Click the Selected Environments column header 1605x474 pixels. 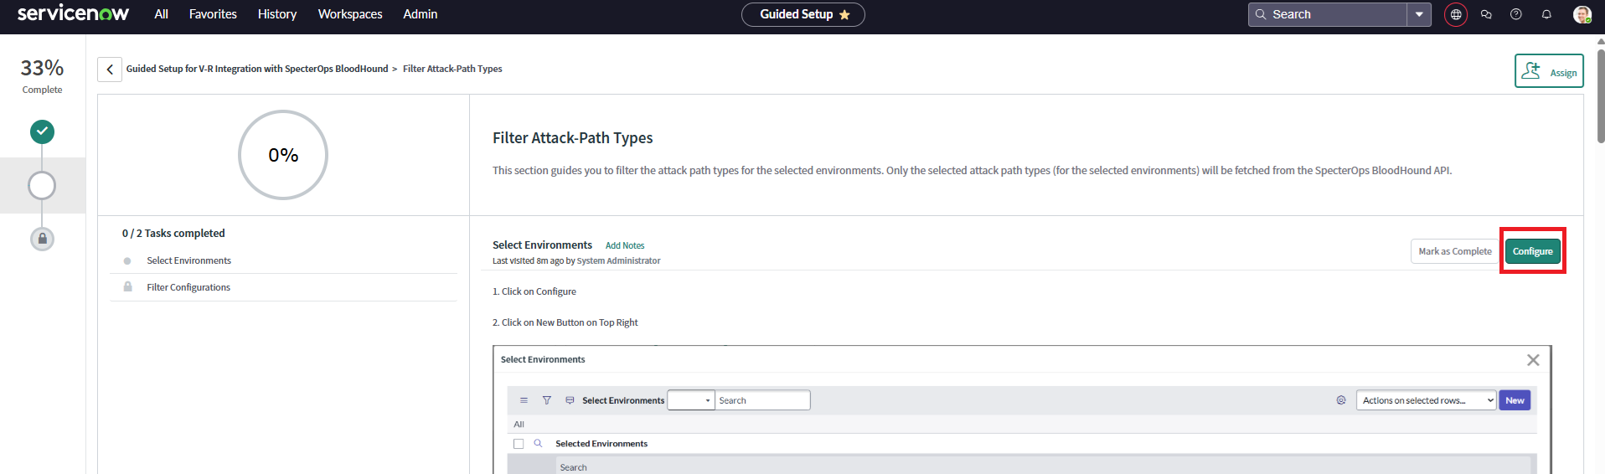point(601,444)
